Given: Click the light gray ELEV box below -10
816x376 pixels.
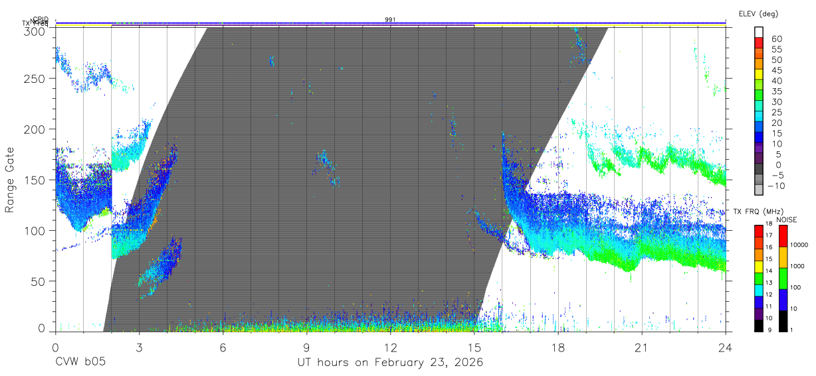Looking at the screenshot, I should [x=758, y=190].
